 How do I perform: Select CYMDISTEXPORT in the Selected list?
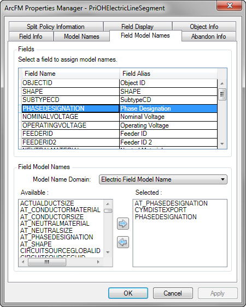160,210
